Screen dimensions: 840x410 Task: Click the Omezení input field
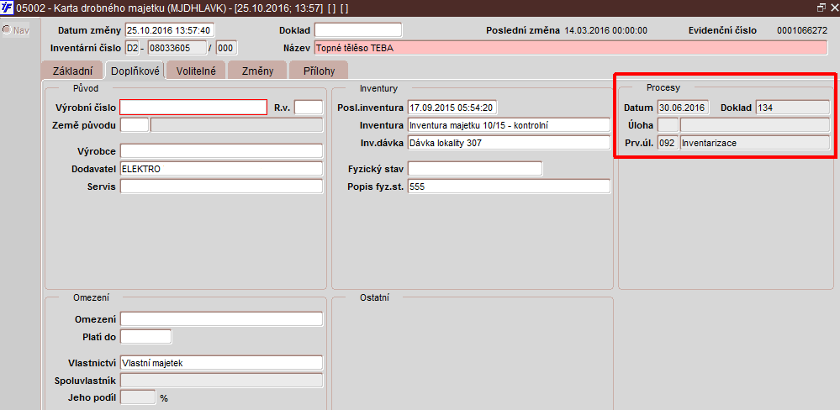pos(221,319)
